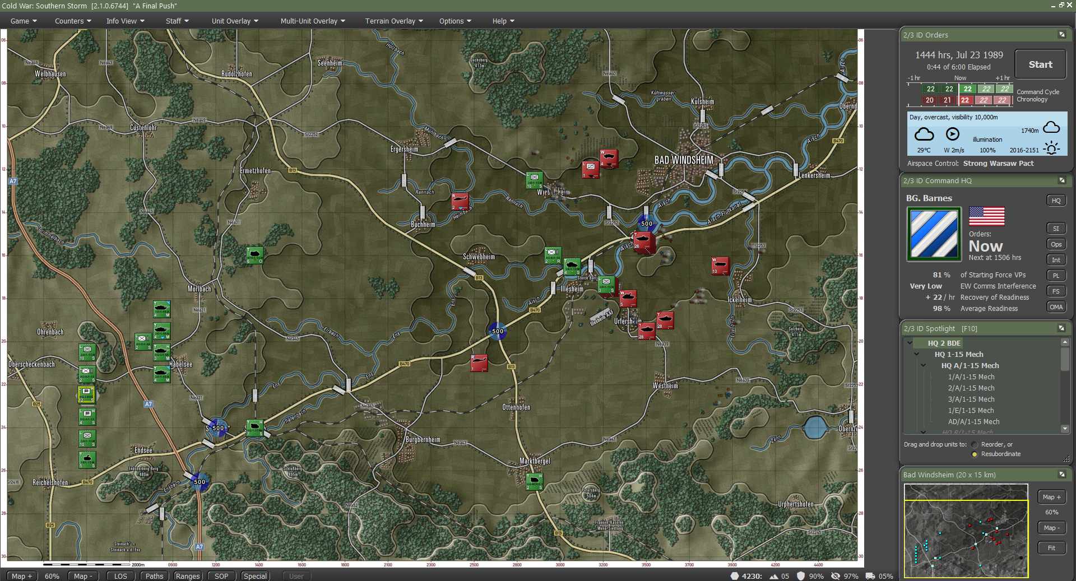Click Fit to fit map in view
Screen dimensions: 1076x581
(x=1051, y=548)
